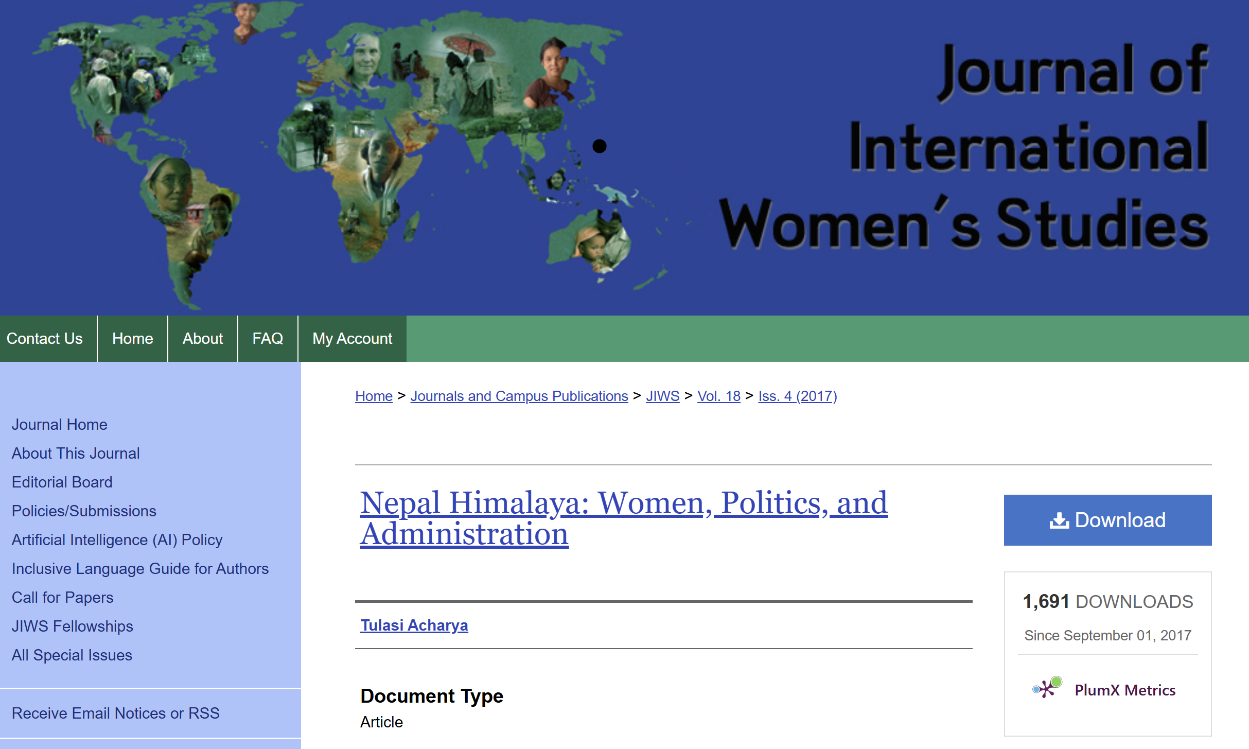
Task: Open All Special Issues sidebar link
Action: pos(72,655)
